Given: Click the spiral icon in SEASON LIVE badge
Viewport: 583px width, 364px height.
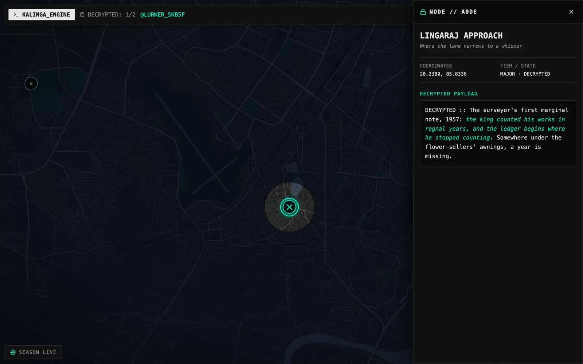Looking at the screenshot, I should pos(13,352).
